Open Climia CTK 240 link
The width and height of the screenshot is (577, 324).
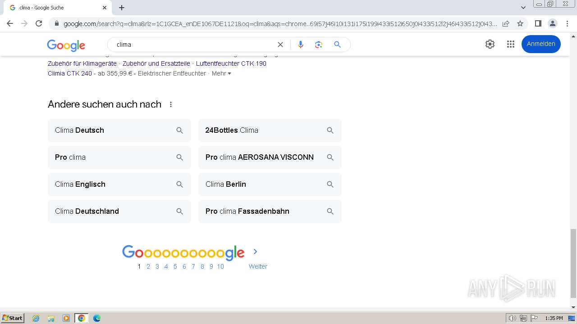70,73
